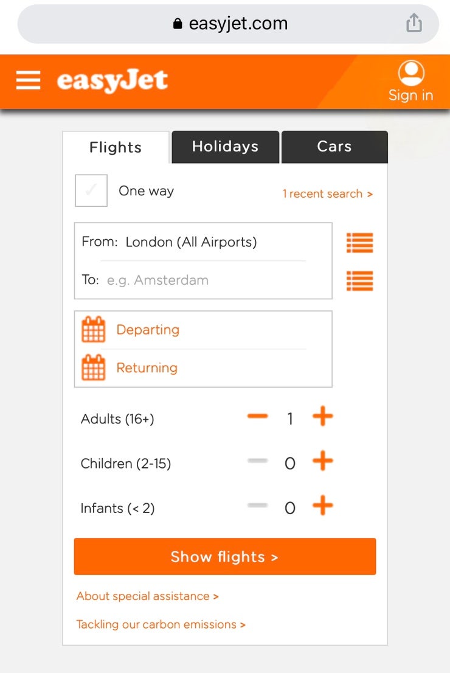Open About special assistance link

pos(147,596)
